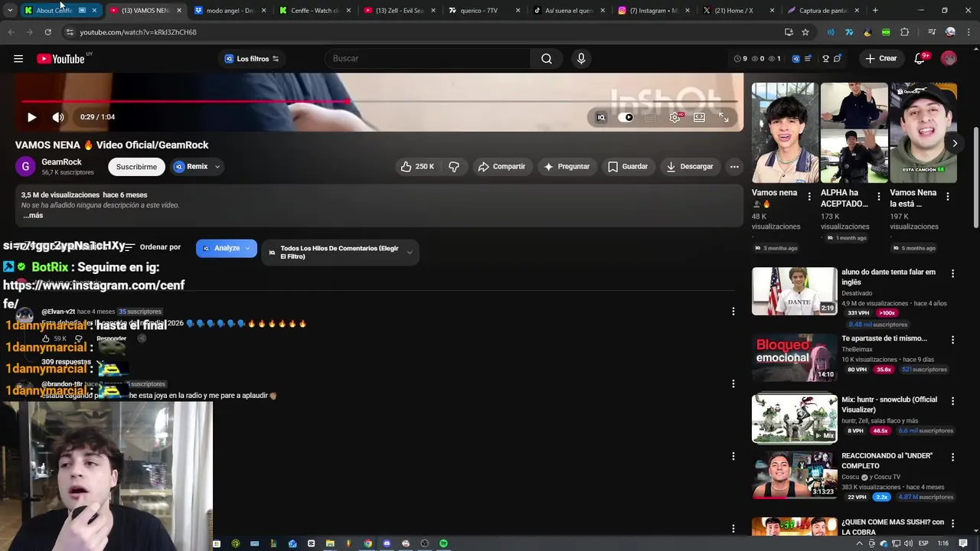This screenshot has height=551, width=980.
Task: Switch the player to theater mode
Action: coord(699,117)
